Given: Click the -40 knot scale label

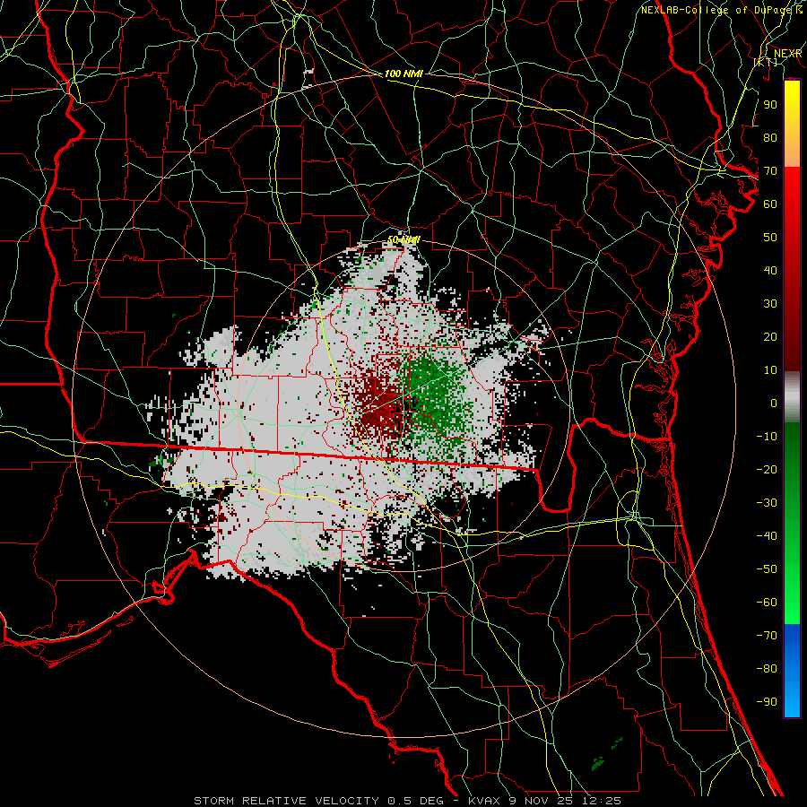Looking at the screenshot, I should [x=767, y=536].
